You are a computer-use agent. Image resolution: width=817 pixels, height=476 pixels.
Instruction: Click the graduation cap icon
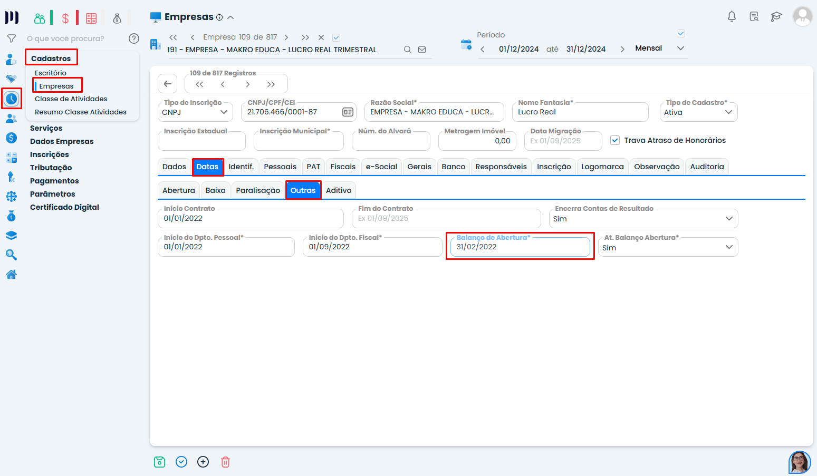coord(776,16)
